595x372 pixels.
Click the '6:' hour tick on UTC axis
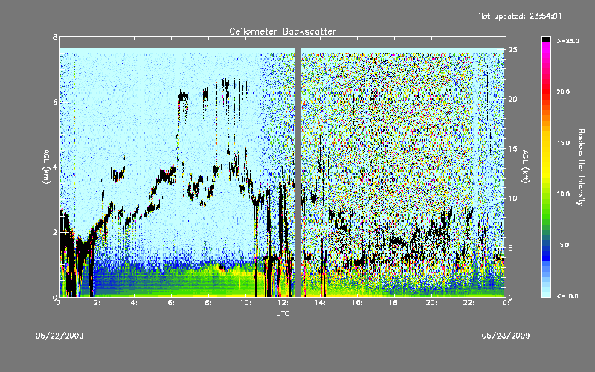pyautogui.click(x=171, y=303)
